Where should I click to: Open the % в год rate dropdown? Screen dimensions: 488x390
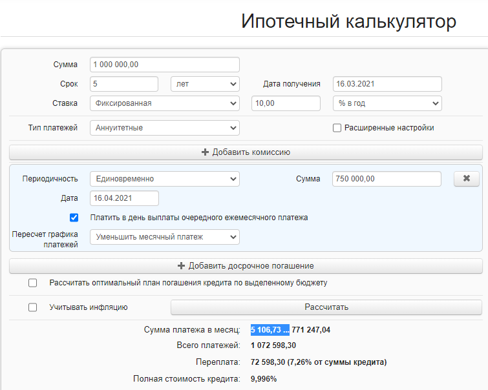click(x=387, y=103)
